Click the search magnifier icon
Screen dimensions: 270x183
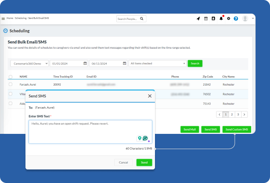[142, 19]
